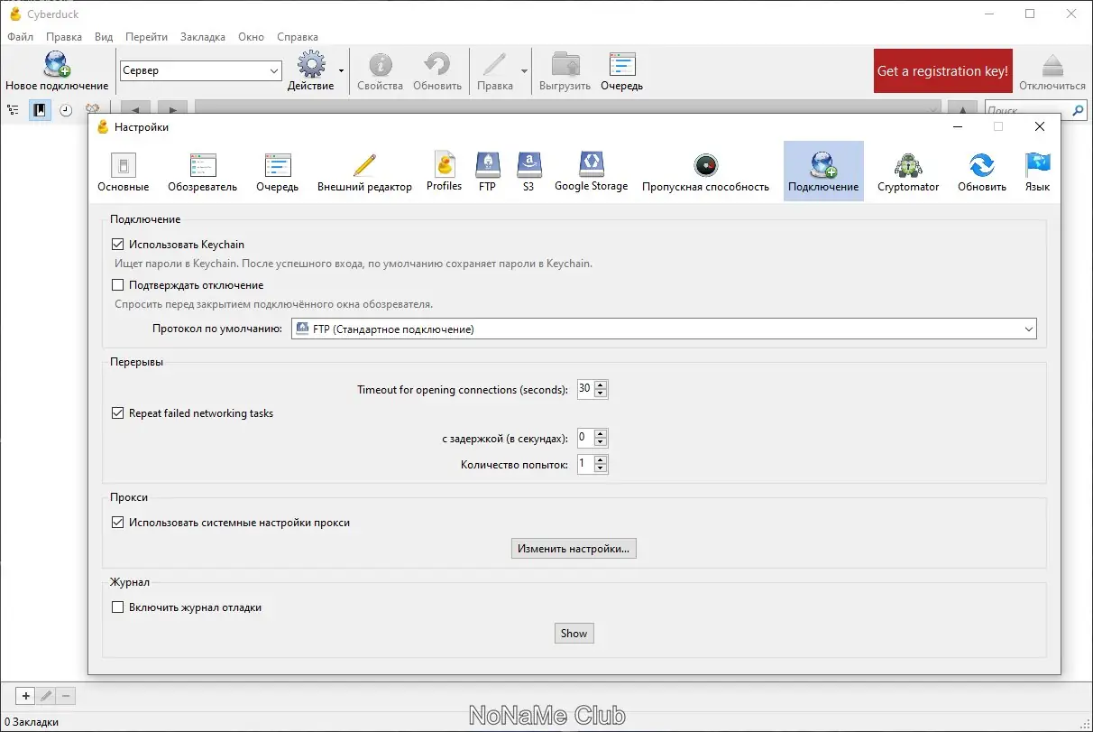This screenshot has height=732, width=1093.
Task: Open the Очередь preferences tab
Action: point(277,171)
